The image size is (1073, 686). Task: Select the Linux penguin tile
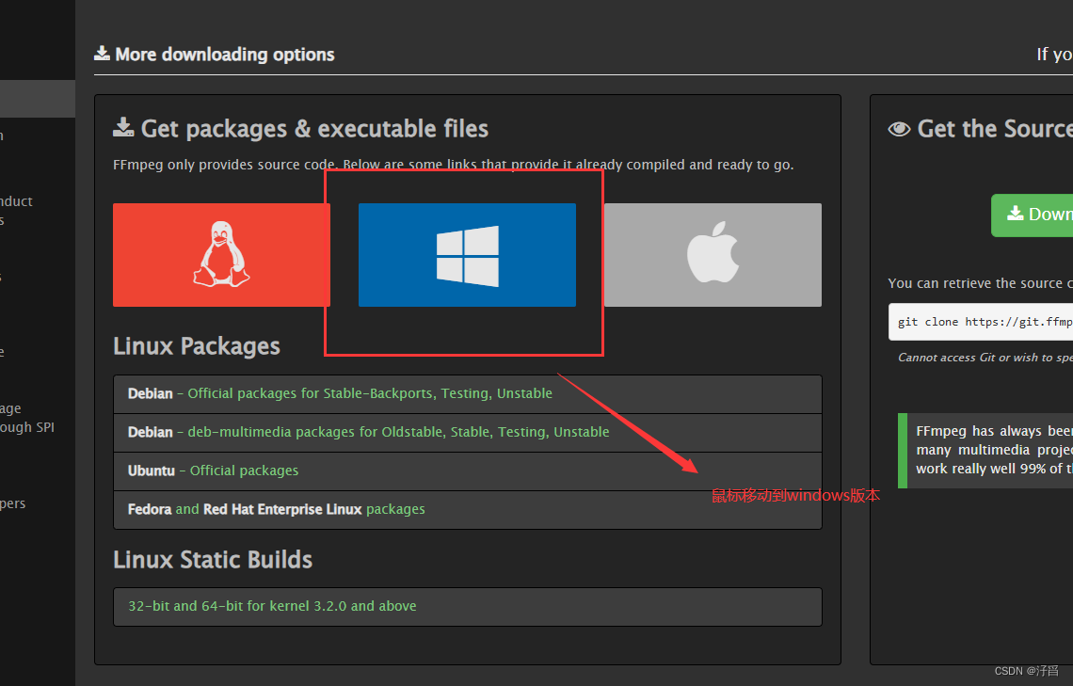pos(221,254)
